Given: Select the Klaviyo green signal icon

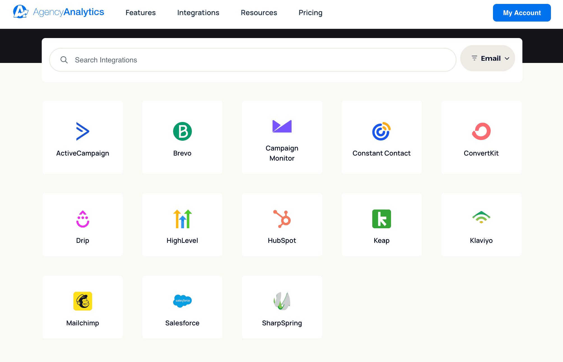Looking at the screenshot, I should point(481,217).
